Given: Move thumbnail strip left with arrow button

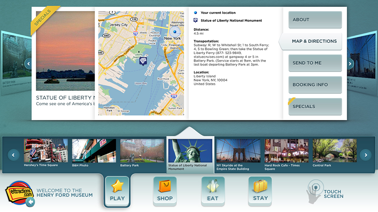Looking at the screenshot, I should [13, 155].
